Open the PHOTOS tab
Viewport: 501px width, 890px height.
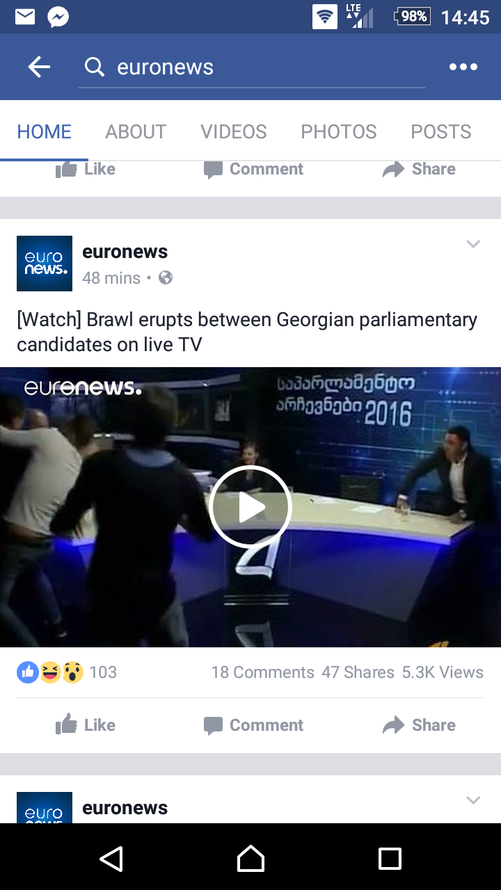339,131
